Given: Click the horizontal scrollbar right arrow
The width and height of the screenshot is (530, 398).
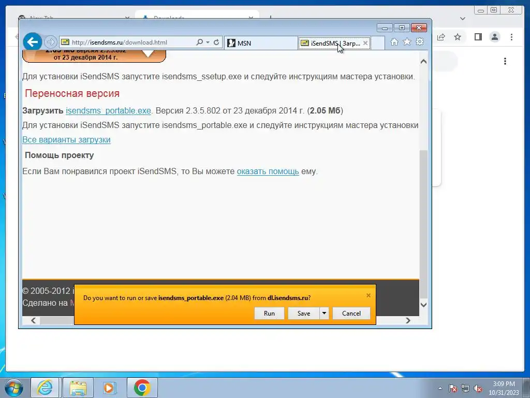Looking at the screenshot, I should [x=408, y=320].
